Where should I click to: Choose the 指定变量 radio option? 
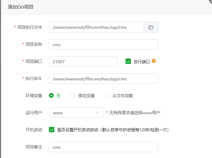[73, 96]
